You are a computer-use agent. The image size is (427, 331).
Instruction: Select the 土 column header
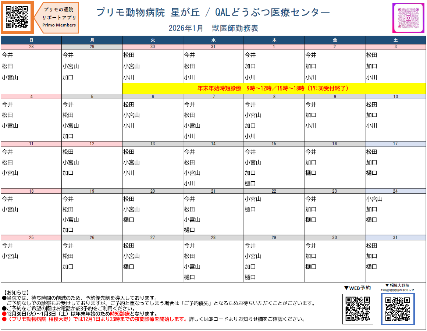coord(395,40)
